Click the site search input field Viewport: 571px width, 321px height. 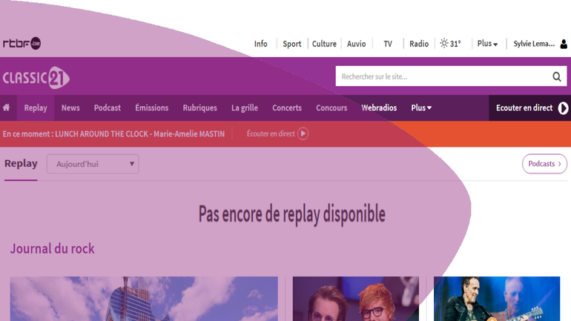point(442,76)
